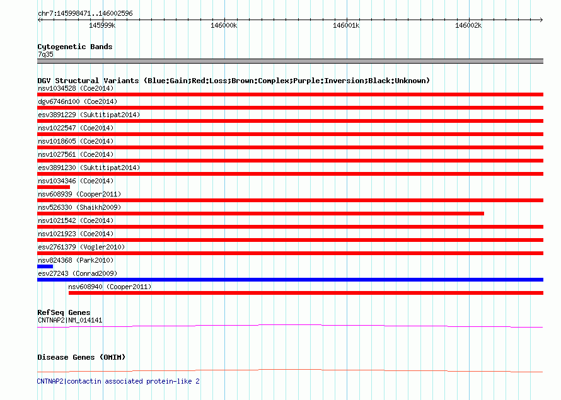Select the long blue esv27243 gain bar
This screenshot has height=400, width=561.
click(x=290, y=280)
